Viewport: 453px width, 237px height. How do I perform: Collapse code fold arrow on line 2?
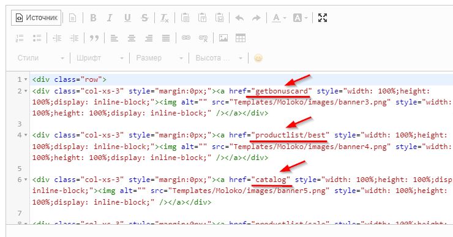[x=26, y=91]
